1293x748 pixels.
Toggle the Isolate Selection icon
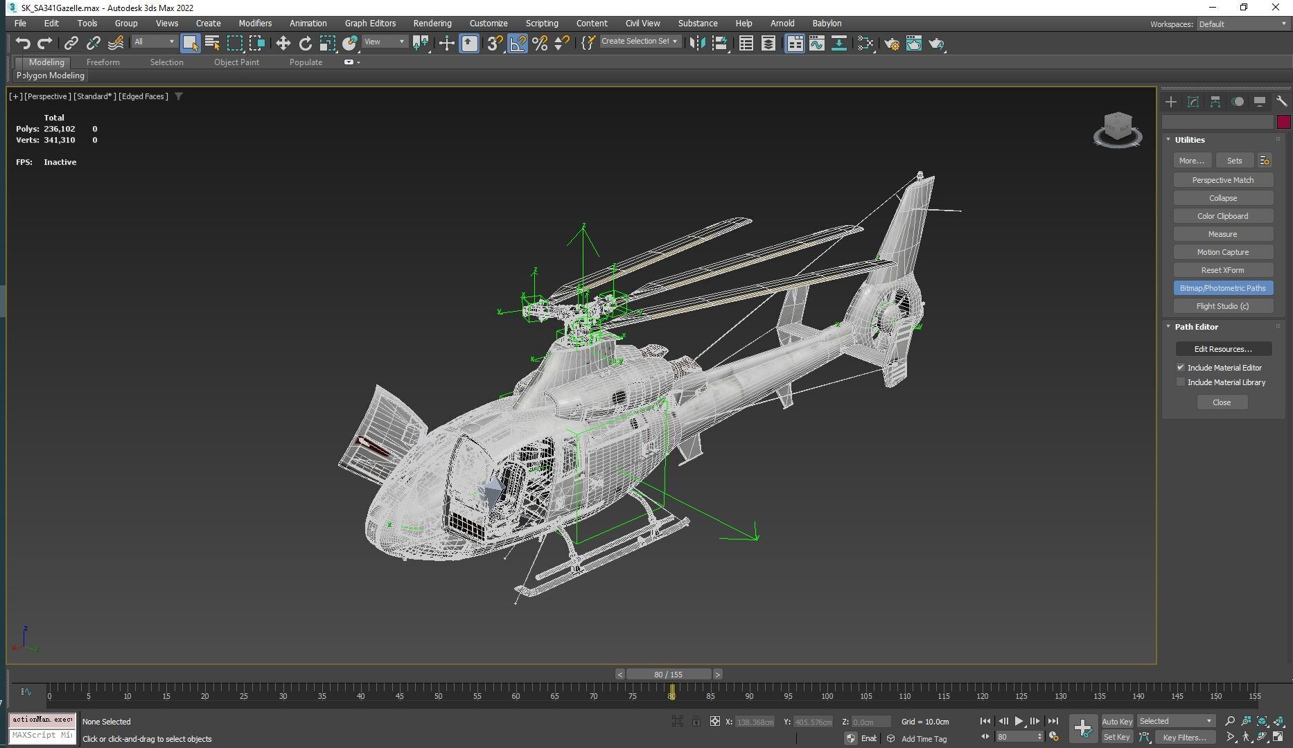[677, 721]
